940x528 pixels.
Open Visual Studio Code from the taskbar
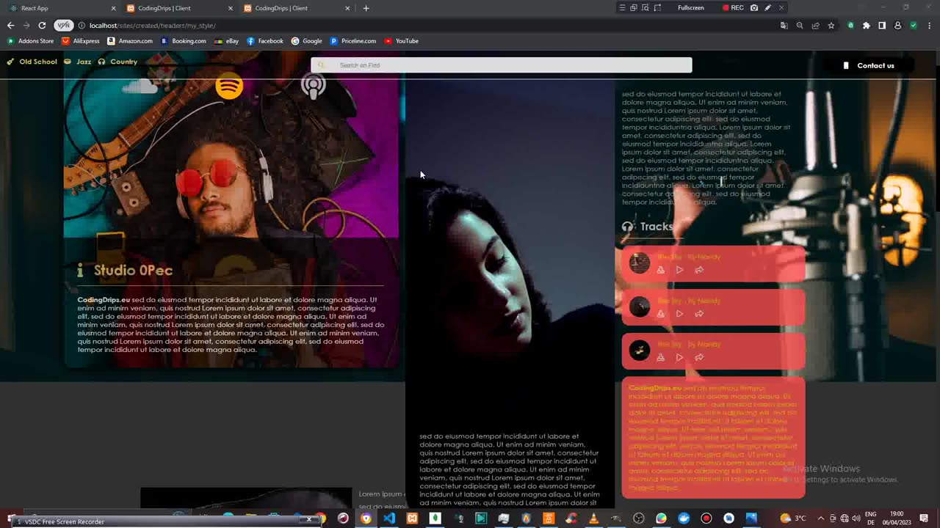point(389,518)
